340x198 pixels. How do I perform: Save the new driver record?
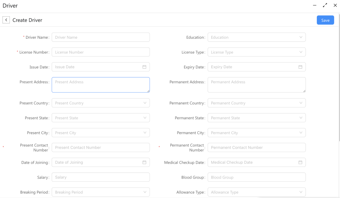[x=325, y=20]
